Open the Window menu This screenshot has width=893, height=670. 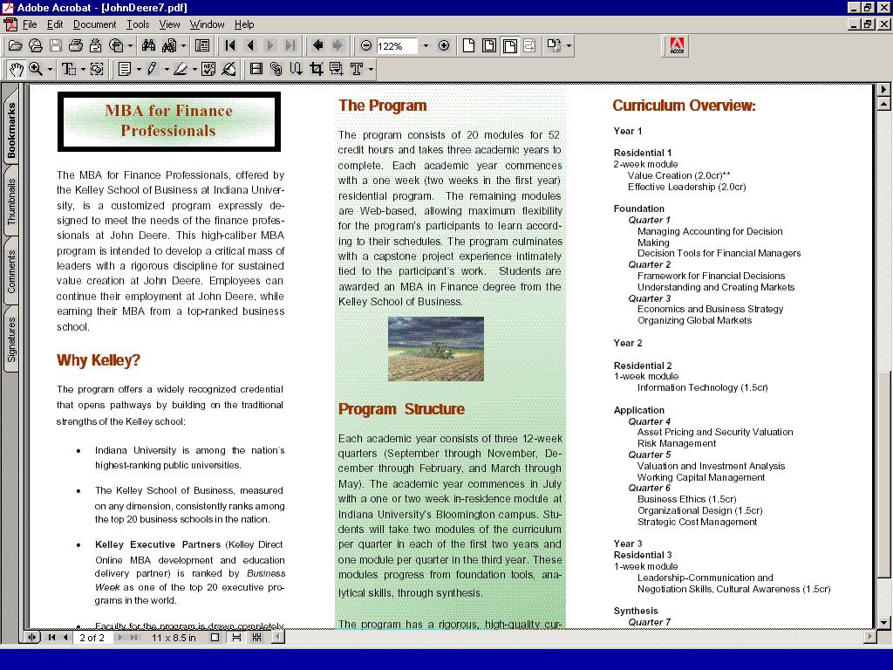(x=207, y=24)
